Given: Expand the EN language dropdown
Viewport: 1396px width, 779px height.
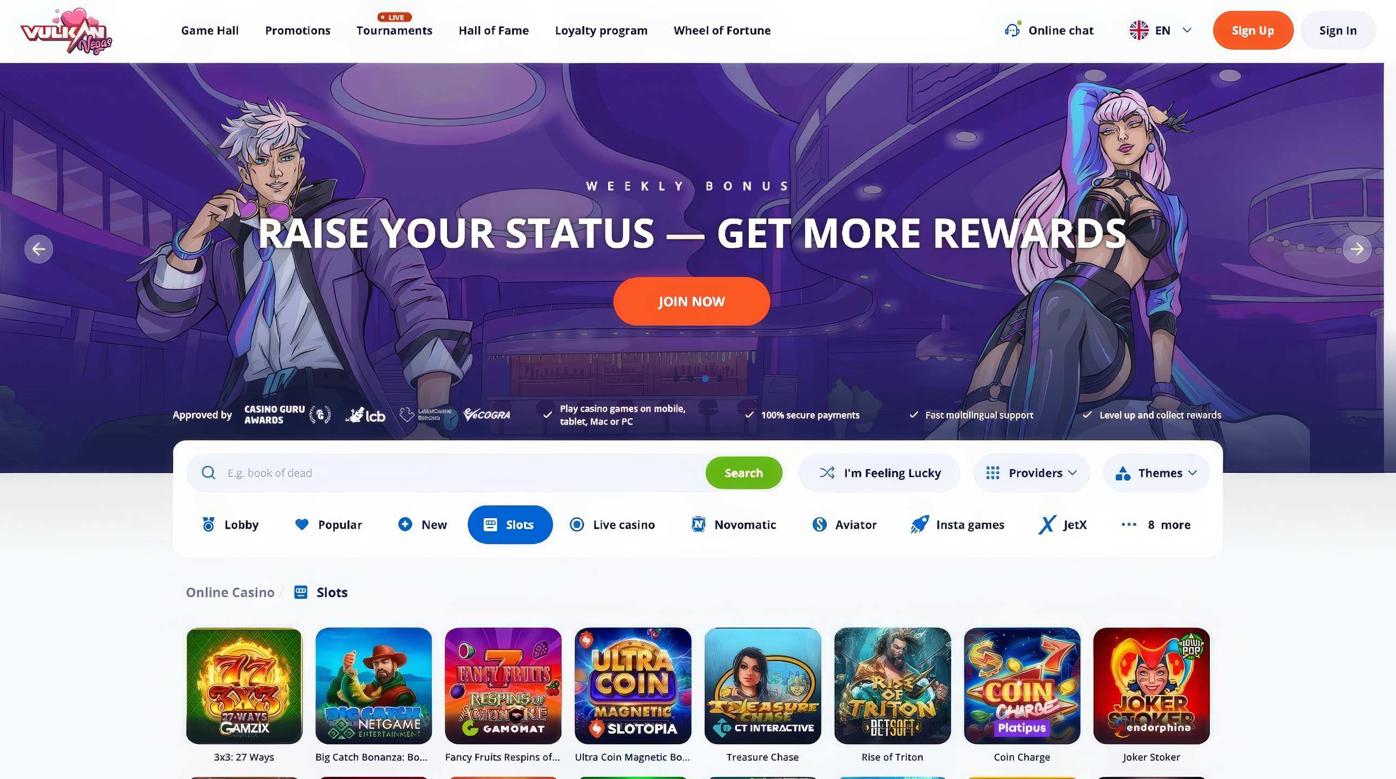Looking at the screenshot, I should tap(1160, 30).
